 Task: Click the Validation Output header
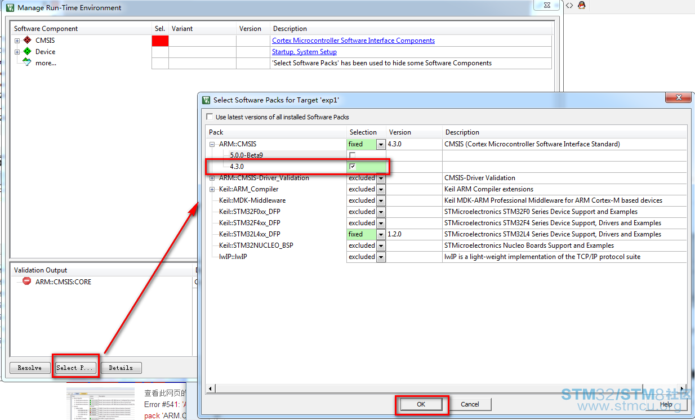point(101,270)
